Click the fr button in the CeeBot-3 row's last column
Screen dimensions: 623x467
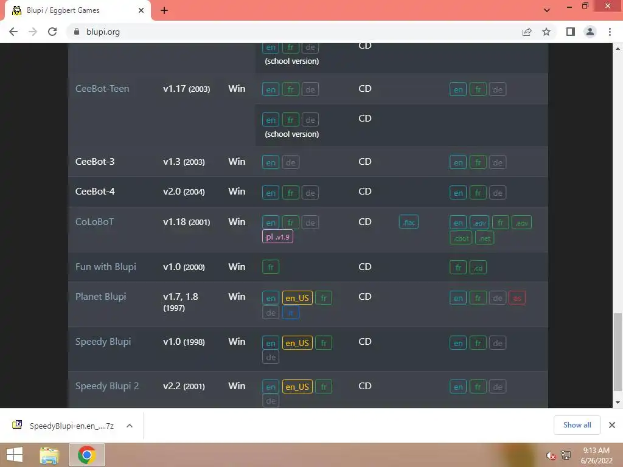pyautogui.click(x=478, y=162)
